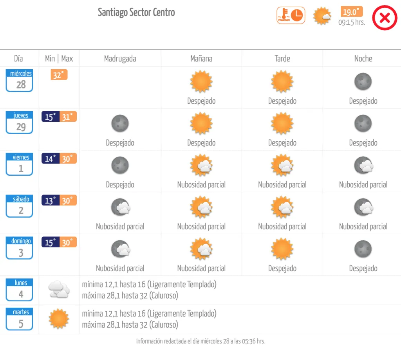The height and width of the screenshot is (346, 401).
Task: Click the 09:15 hrs. time label
Action: 351,22
